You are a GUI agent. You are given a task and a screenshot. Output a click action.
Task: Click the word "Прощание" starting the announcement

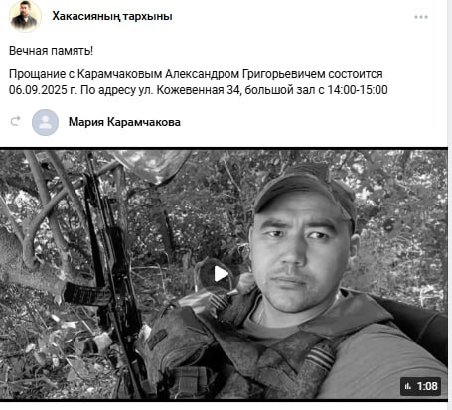(x=37, y=74)
